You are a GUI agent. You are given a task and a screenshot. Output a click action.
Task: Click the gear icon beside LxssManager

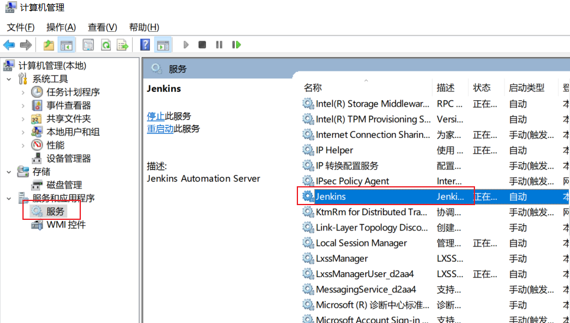tap(308, 258)
